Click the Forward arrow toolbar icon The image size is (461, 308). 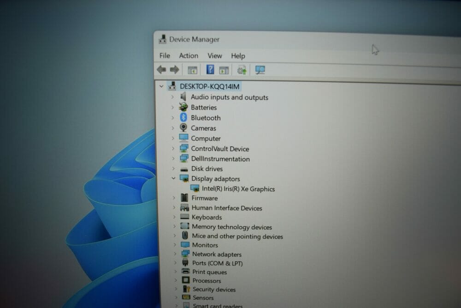(174, 69)
